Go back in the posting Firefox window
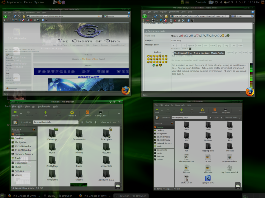This screenshot has width=265, height=198. [145, 16]
